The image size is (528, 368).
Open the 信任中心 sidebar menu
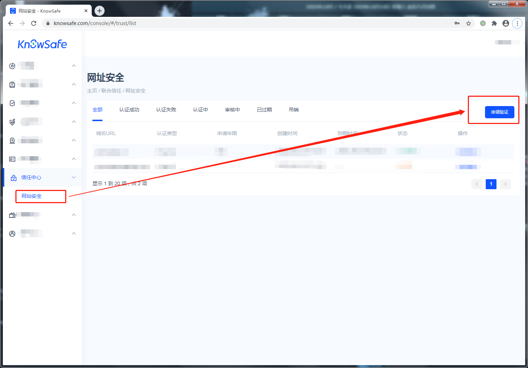[x=42, y=177]
